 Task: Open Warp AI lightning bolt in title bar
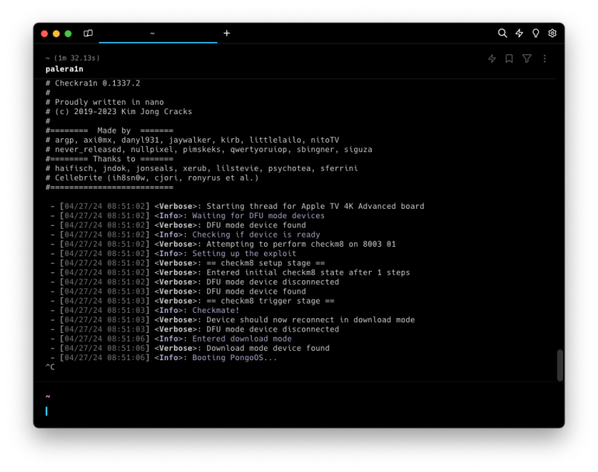[x=519, y=33]
